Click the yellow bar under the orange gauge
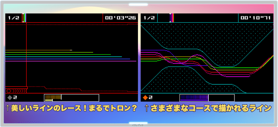278x127 pixels. click(x=49, y=100)
